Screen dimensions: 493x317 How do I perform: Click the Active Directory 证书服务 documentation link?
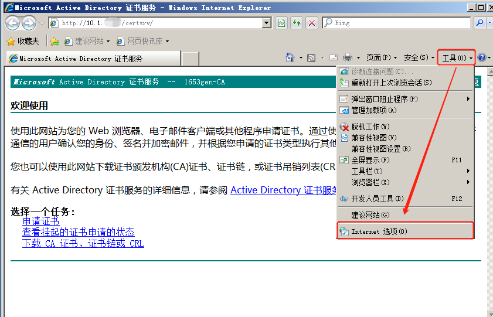[x=283, y=190]
